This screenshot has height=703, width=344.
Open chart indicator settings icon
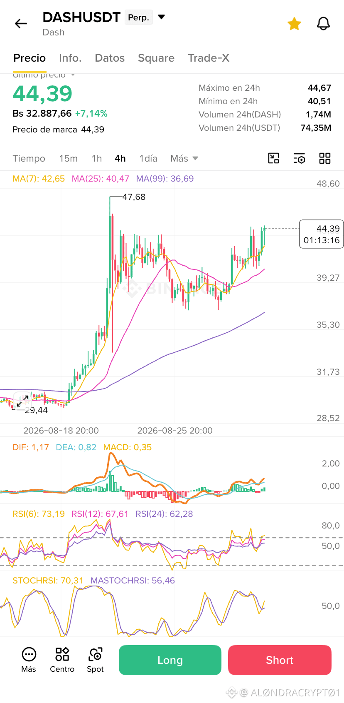point(299,158)
